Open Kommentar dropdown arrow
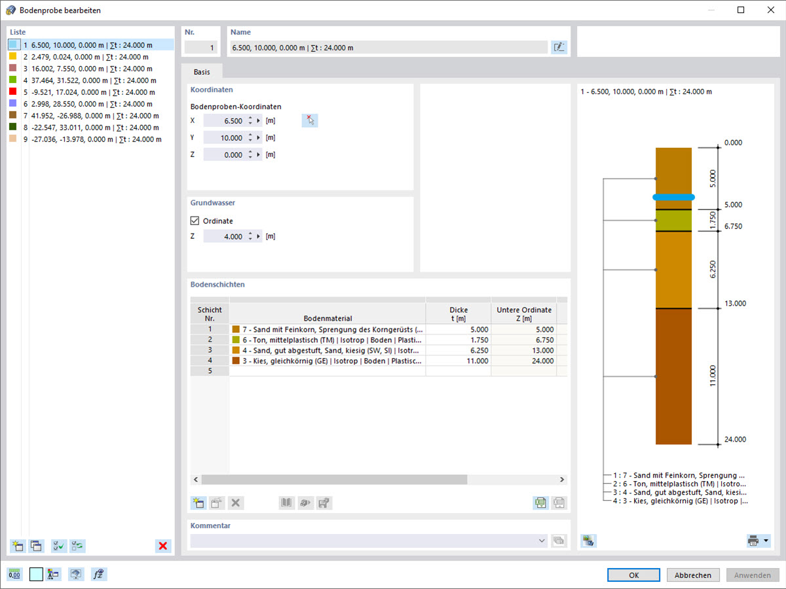This screenshot has width=786, height=589. pyautogui.click(x=542, y=541)
